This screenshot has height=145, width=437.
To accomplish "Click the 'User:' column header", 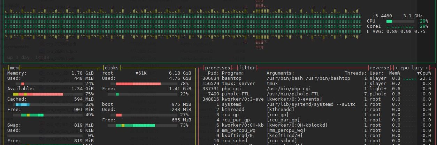I will (377, 73).
